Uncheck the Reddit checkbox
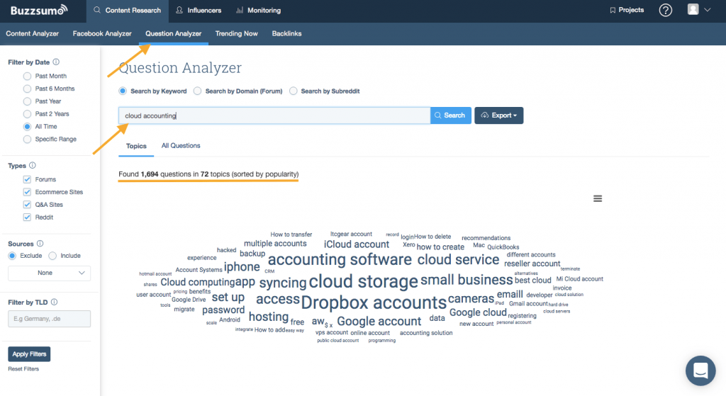Viewport: 726px width, 396px height. [x=27, y=217]
